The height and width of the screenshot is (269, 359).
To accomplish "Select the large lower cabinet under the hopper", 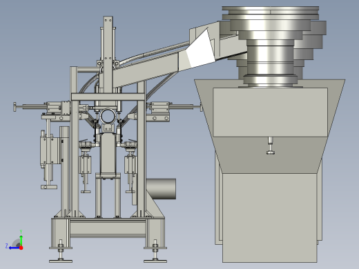I will [x=270, y=218].
